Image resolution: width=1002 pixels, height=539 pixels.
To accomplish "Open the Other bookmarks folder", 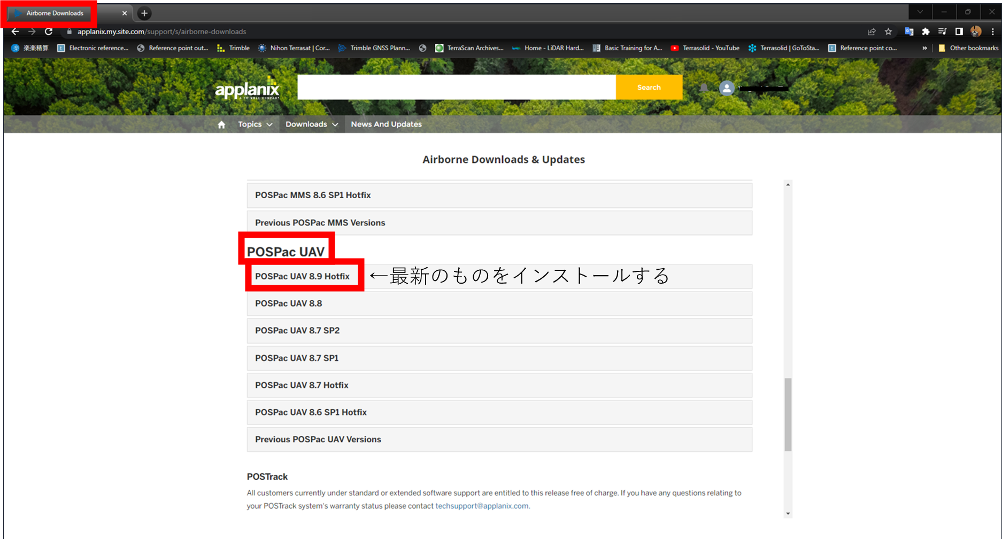I will (968, 48).
